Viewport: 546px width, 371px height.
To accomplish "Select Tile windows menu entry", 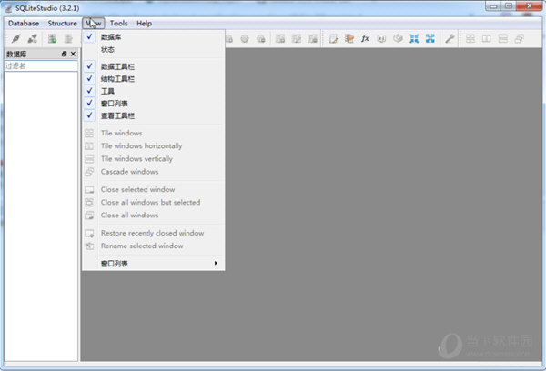I will 153,134.
